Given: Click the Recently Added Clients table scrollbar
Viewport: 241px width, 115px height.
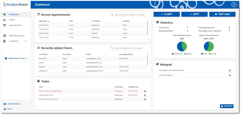Looking at the screenshot, I should (148, 60).
